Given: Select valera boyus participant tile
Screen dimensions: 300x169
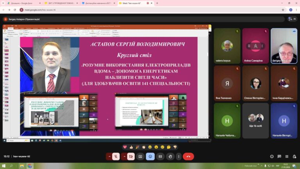Looking at the screenshot, I should tap(227, 46).
